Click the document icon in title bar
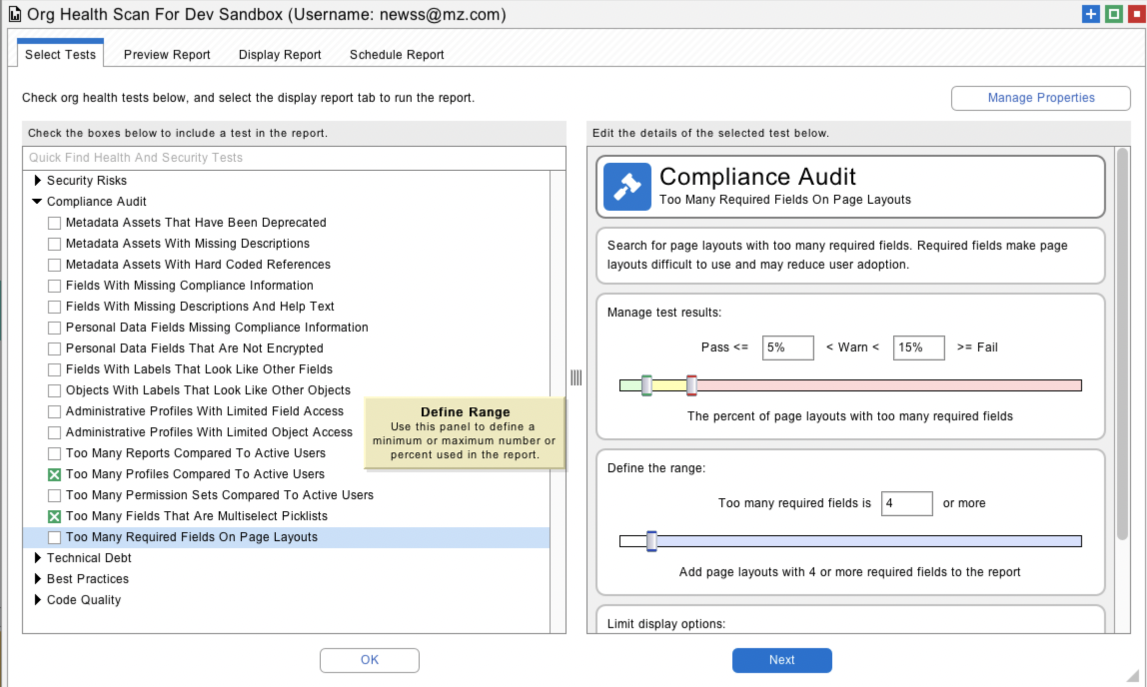The image size is (1147, 687). pyautogui.click(x=15, y=14)
